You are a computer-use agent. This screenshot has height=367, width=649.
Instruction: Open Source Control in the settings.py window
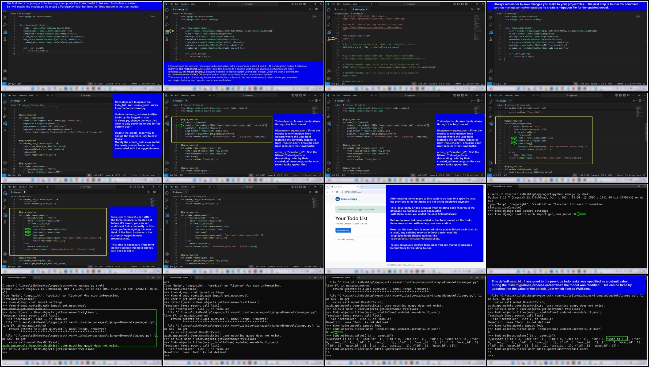pyautogui.click(x=329, y=17)
